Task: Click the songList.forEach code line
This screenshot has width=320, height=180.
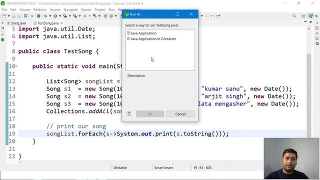Action: [x=137, y=133]
